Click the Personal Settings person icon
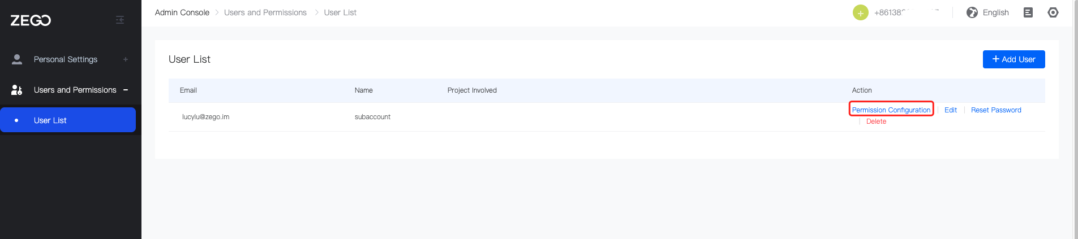Screen dimensions: 1078x239 17,59
